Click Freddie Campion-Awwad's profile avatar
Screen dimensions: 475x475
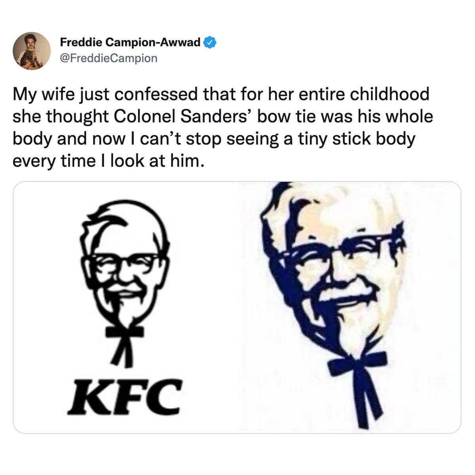(x=32, y=51)
